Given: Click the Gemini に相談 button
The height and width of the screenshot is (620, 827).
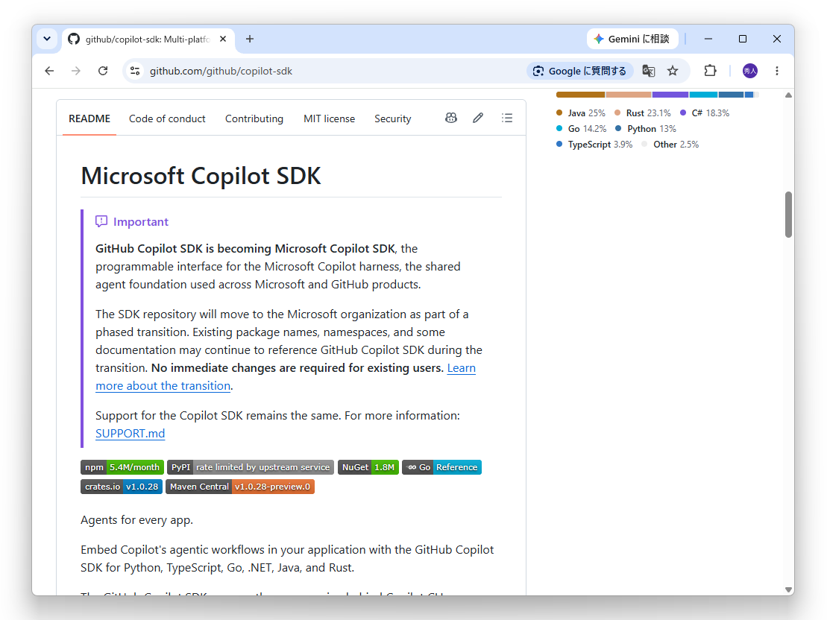Looking at the screenshot, I should click(x=632, y=39).
